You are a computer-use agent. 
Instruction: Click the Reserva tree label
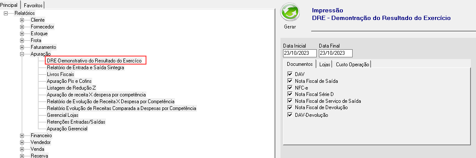coord(39,156)
